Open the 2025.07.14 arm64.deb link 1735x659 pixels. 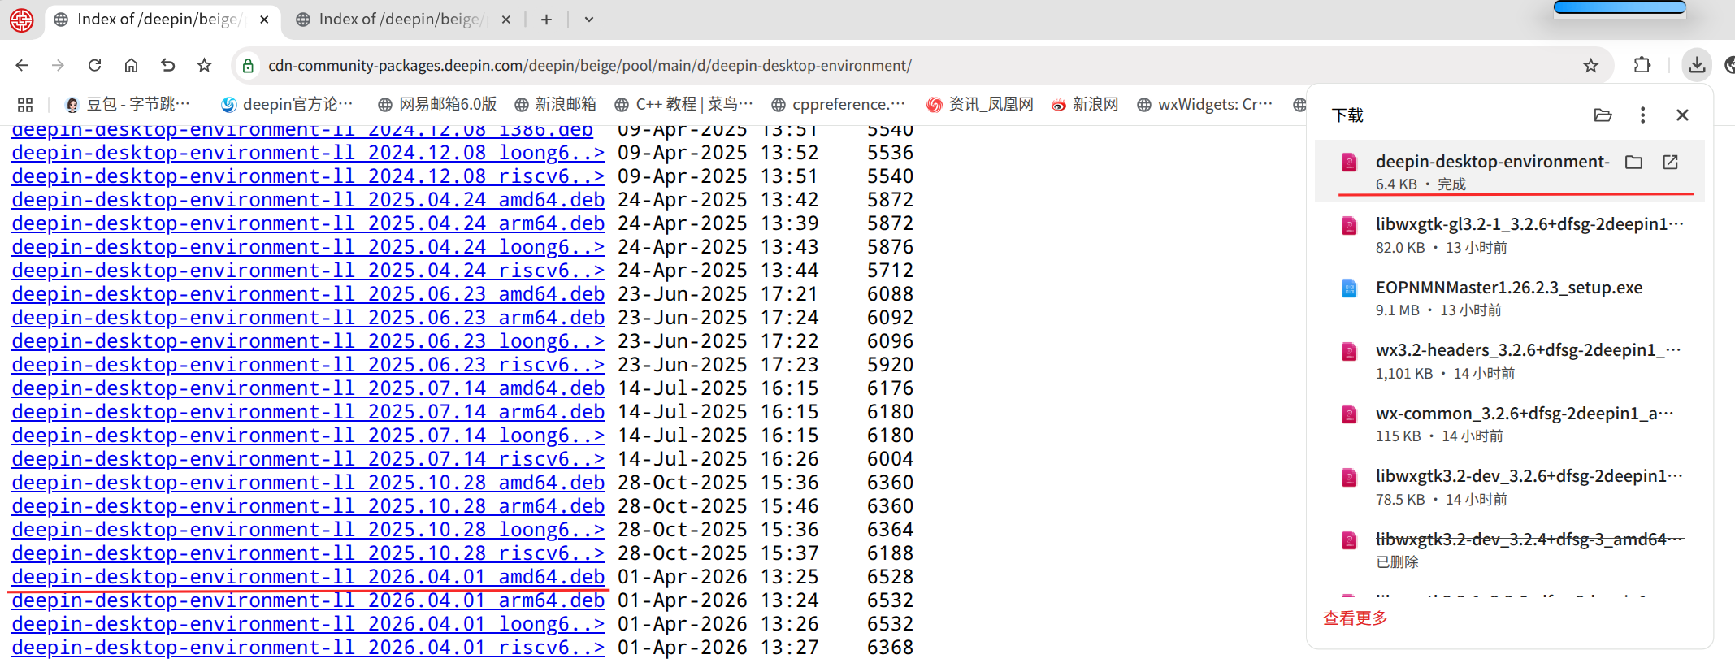(308, 412)
